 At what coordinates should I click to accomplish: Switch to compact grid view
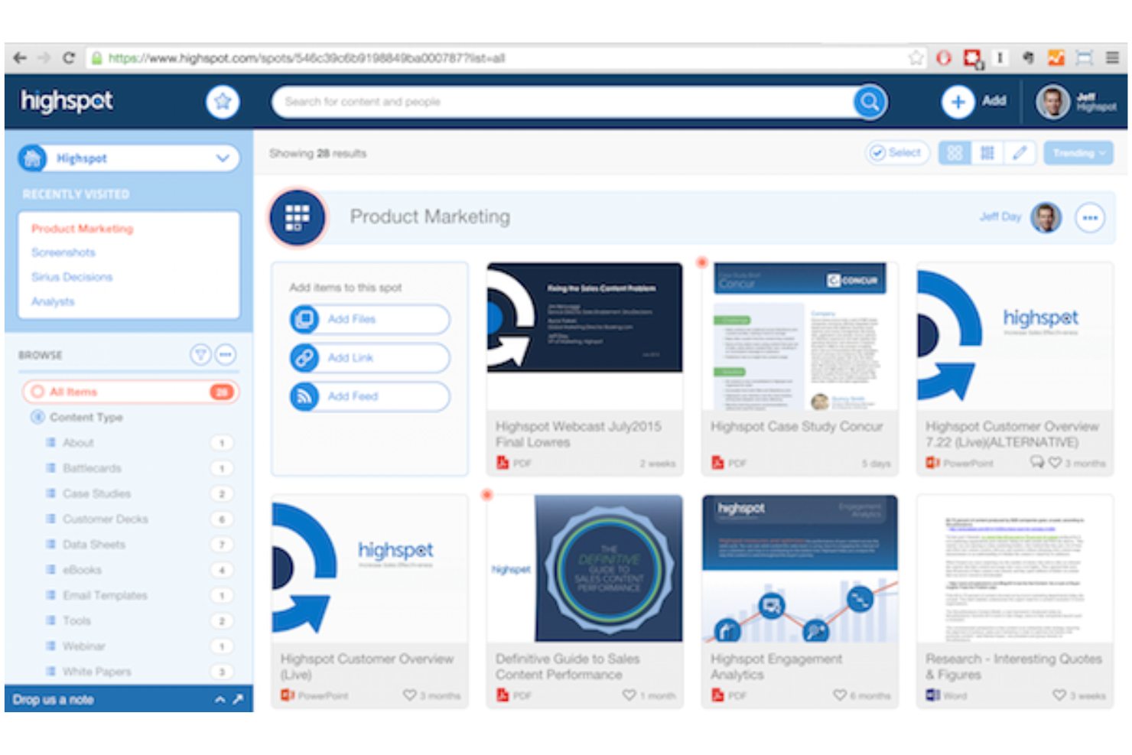(987, 153)
